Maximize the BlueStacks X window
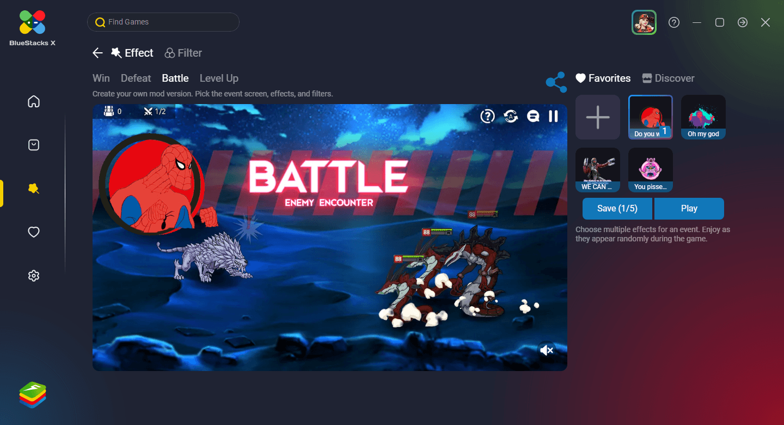The height and width of the screenshot is (425, 784). tap(720, 22)
